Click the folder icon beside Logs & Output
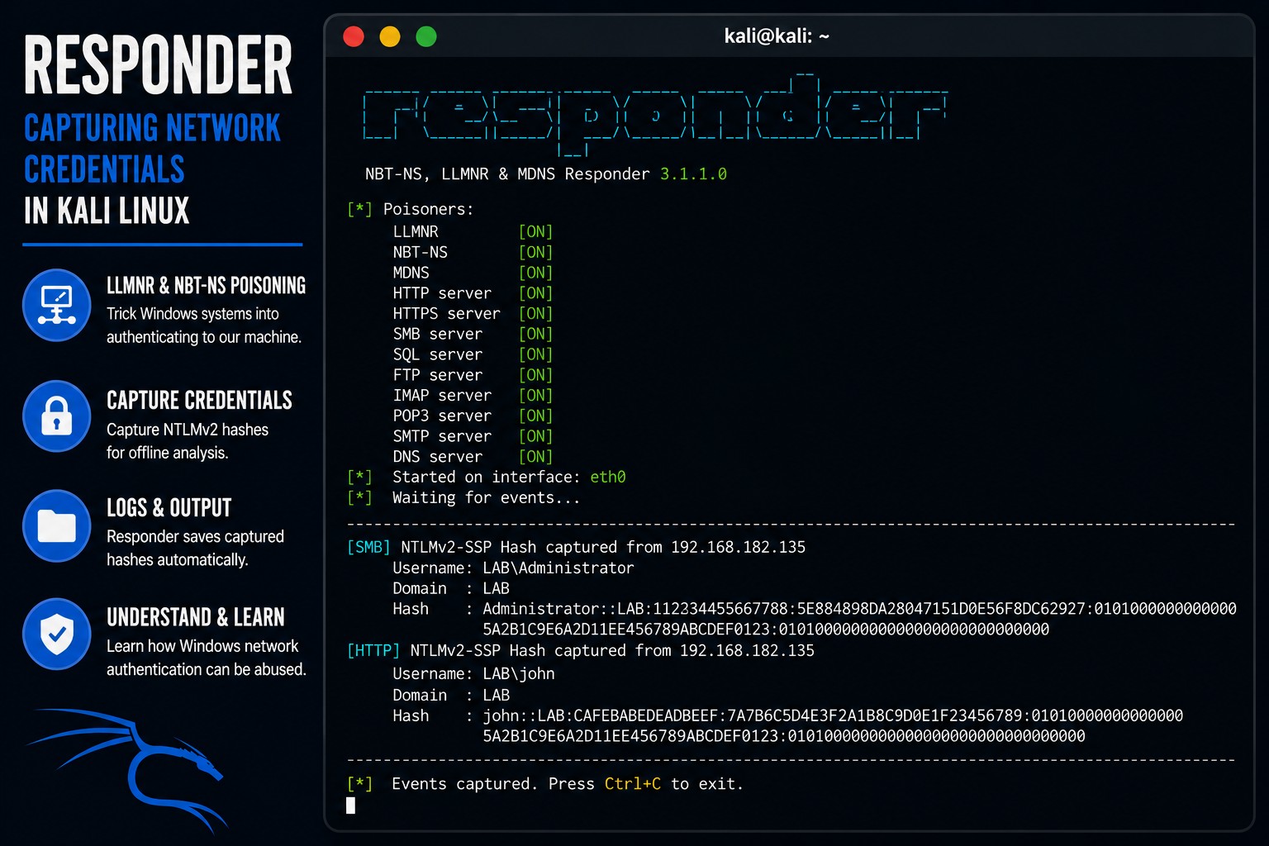Image resolution: width=1269 pixels, height=846 pixels. point(56,525)
